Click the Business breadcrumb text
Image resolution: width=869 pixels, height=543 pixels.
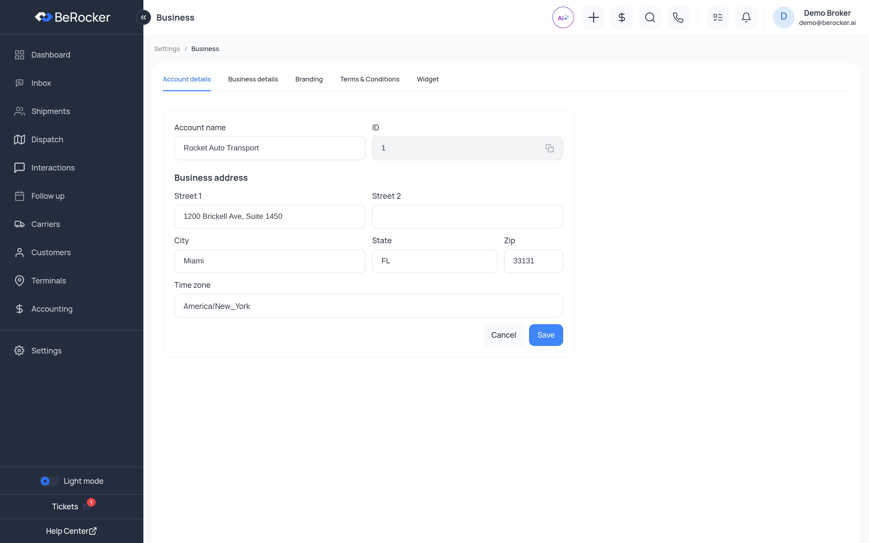[205, 49]
